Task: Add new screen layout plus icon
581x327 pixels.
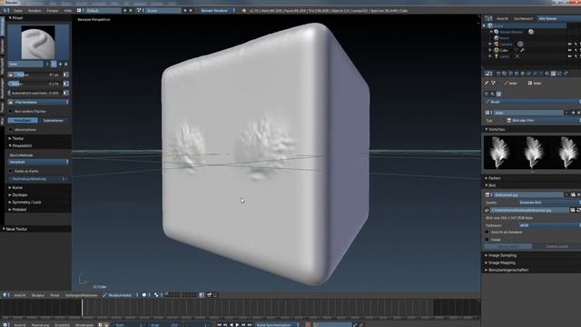Action: pos(125,11)
